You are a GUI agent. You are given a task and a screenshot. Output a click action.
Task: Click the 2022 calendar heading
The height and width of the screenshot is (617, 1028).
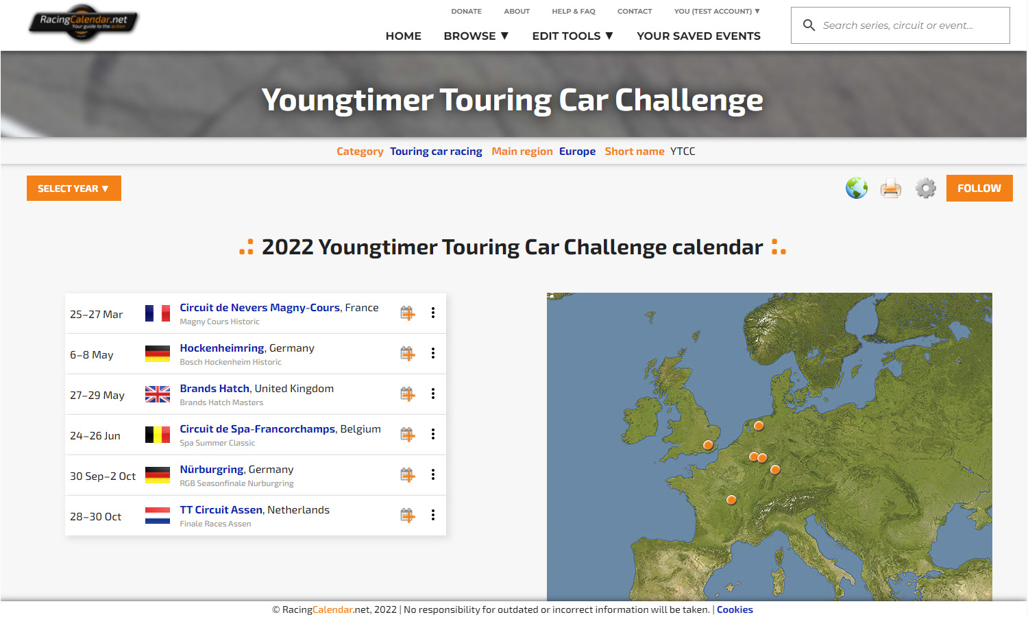(x=513, y=247)
